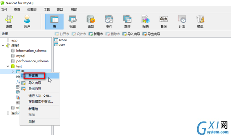Open the 连接 (Connection) toolbar icon

pos(9,21)
